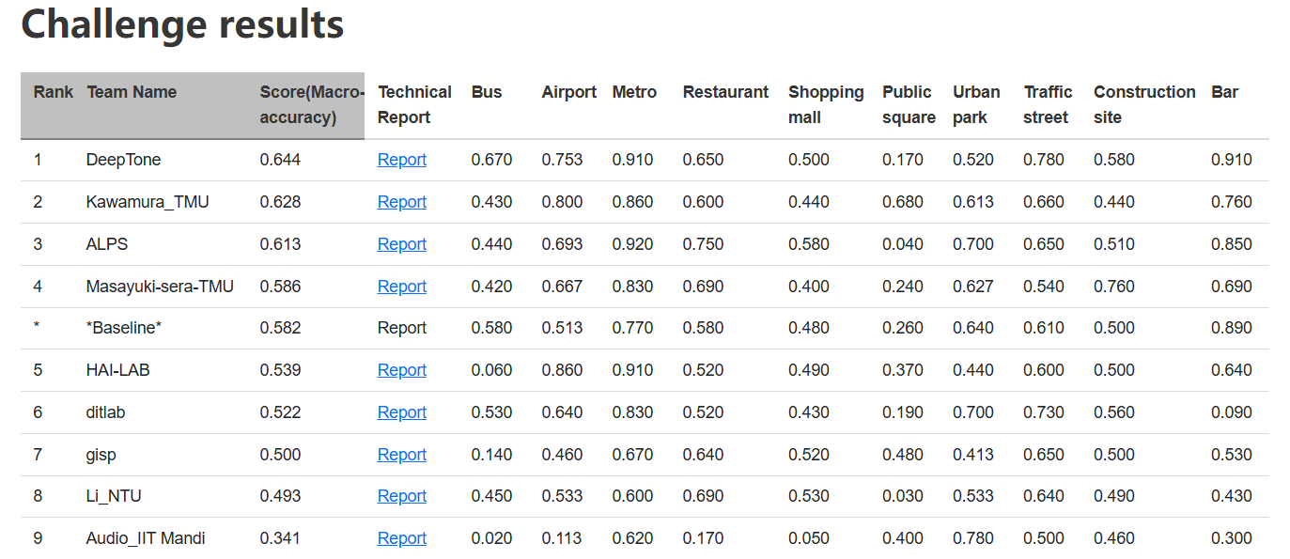Sort table by Rank column header
1290x559 pixels.
pos(53,92)
